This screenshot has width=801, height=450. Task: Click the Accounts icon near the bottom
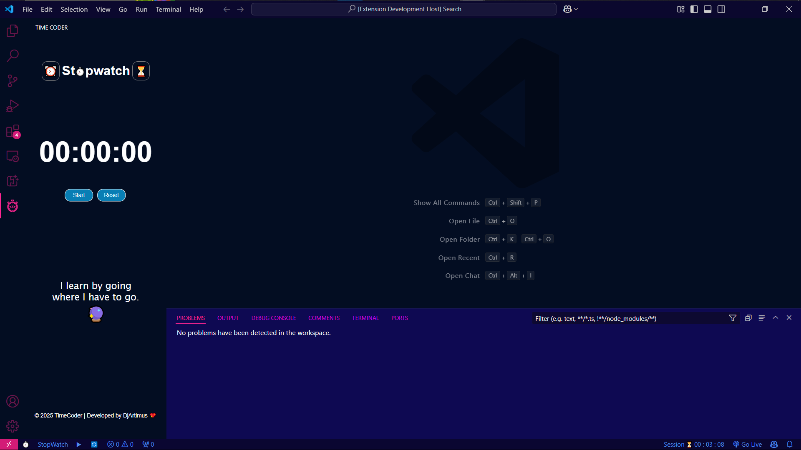13,401
